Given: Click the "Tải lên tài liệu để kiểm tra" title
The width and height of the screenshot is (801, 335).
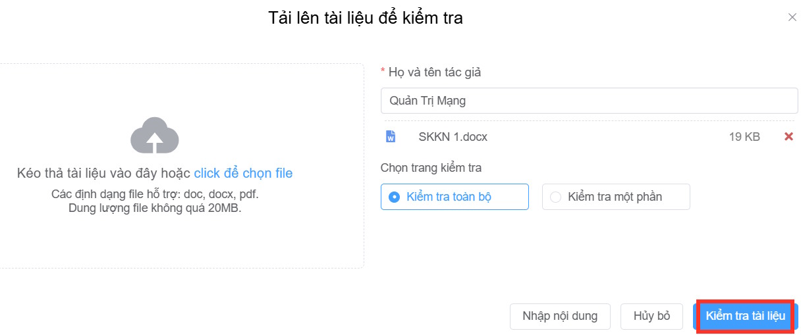Looking at the screenshot, I should 366,18.
